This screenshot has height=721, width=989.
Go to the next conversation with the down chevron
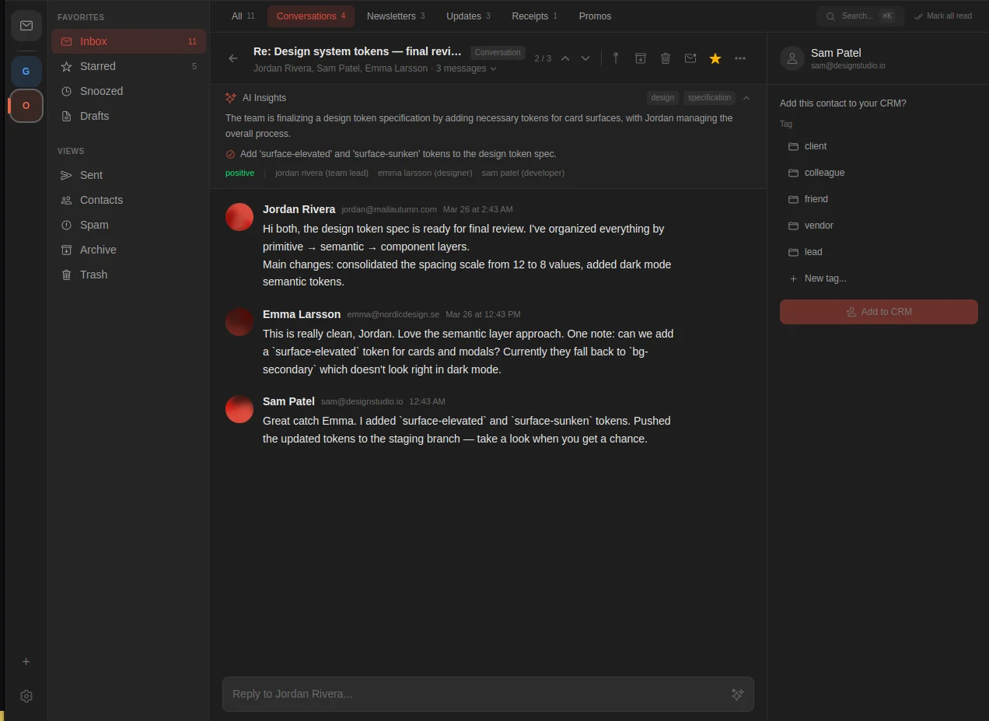pyautogui.click(x=585, y=58)
